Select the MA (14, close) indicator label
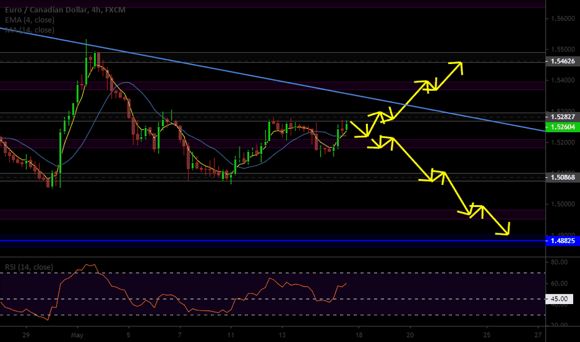Image resolution: width=580 pixels, height=342 pixels. 30,30
